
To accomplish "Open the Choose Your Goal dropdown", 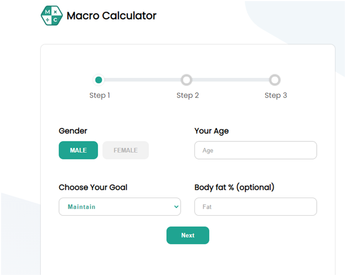I will (x=120, y=206).
